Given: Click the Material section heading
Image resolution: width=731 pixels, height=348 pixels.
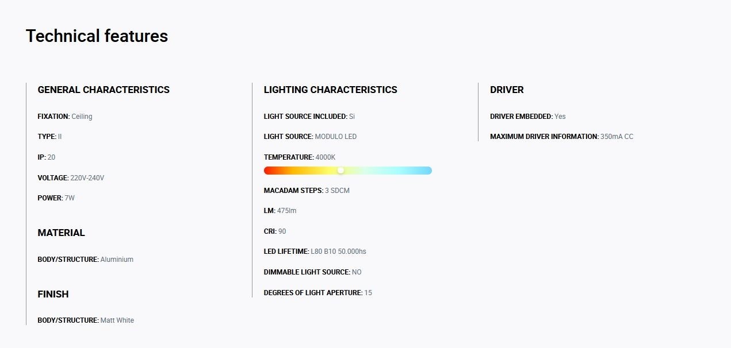Looking at the screenshot, I should click(x=61, y=233).
